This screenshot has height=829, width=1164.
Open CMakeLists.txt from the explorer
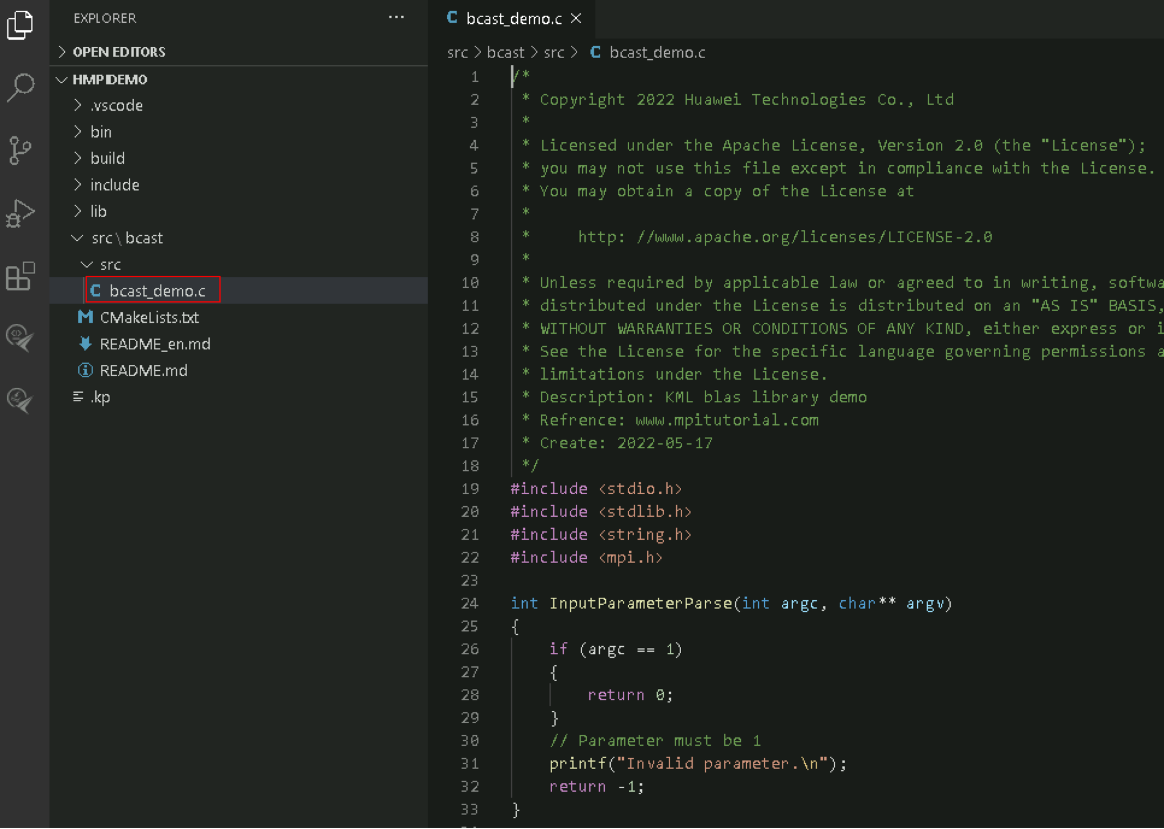(149, 317)
